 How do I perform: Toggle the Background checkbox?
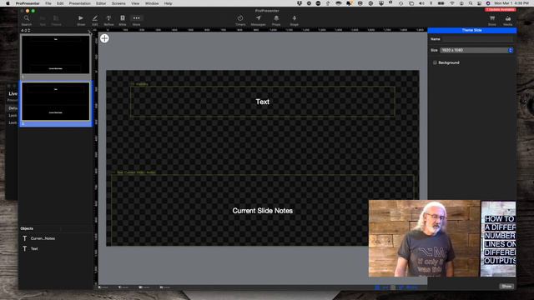click(435, 62)
